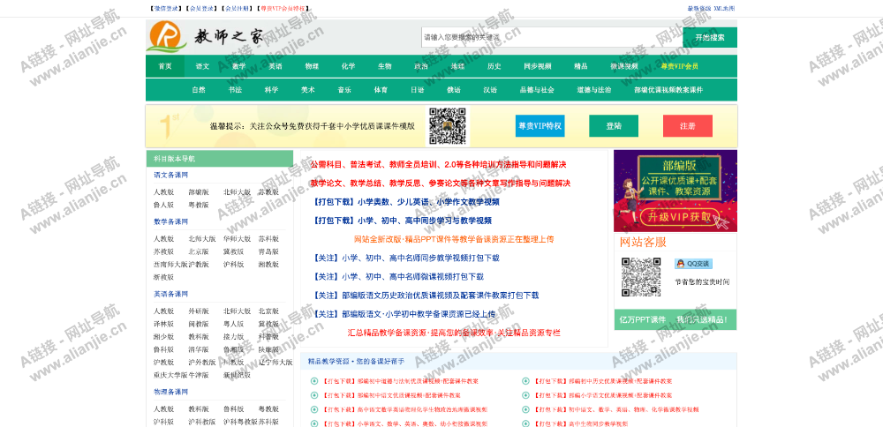This screenshot has height=427, width=883.
Task: Select 化学 in the navigation bar
Action: click(x=348, y=66)
